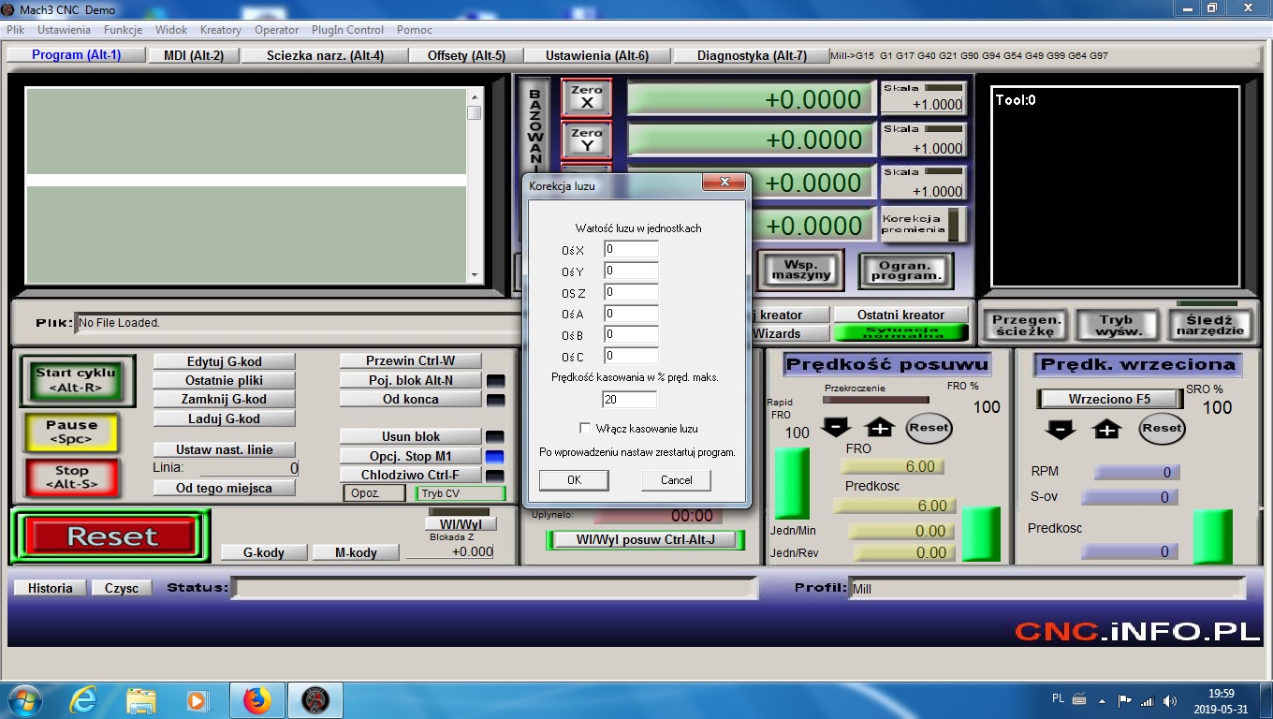Open the Funkcje menu
Viewport: 1273px width, 719px height.
(123, 30)
